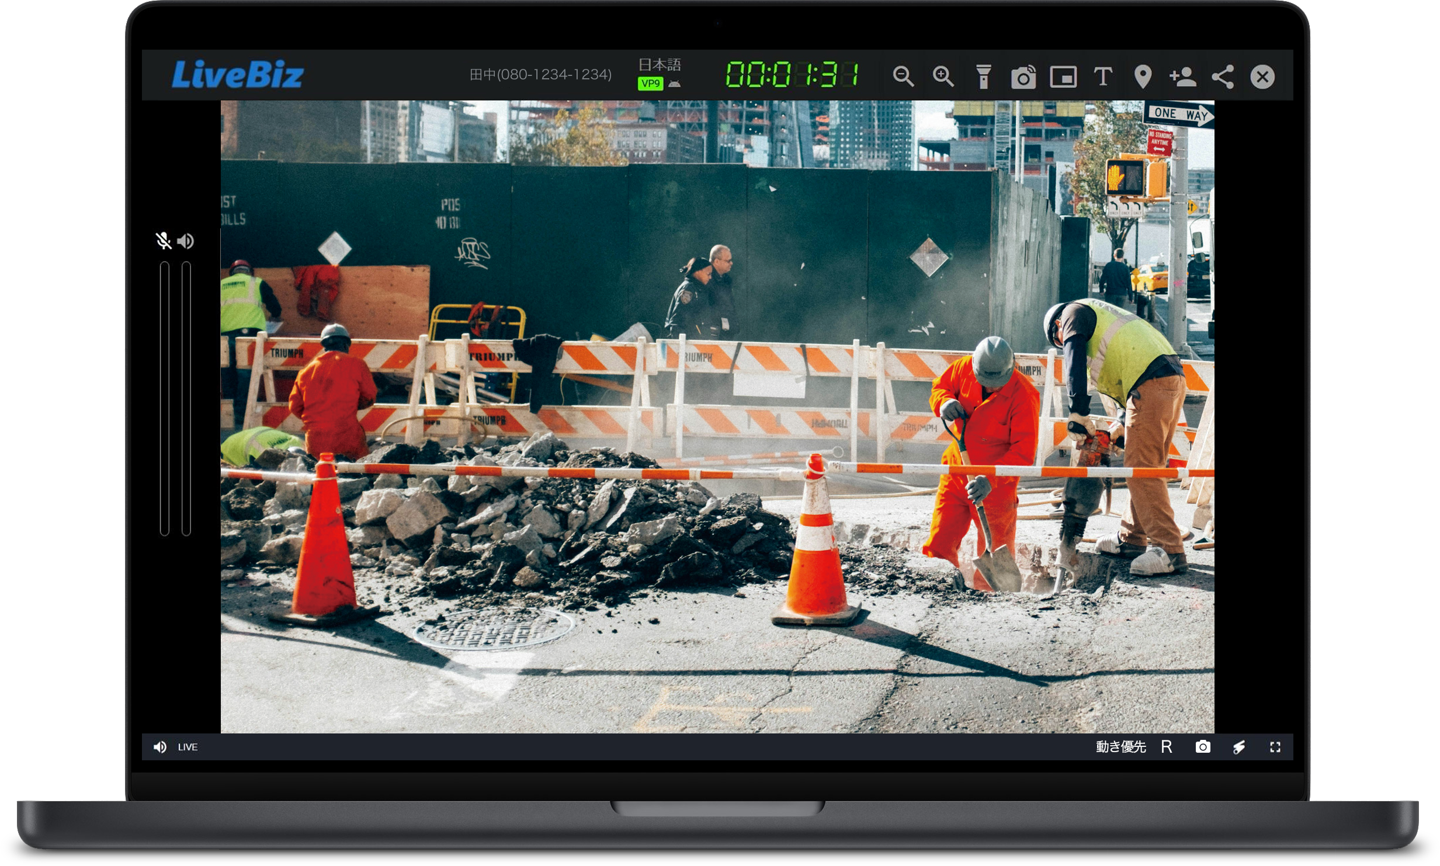Capture a snapshot with the bottom camera icon

[x=1203, y=747]
